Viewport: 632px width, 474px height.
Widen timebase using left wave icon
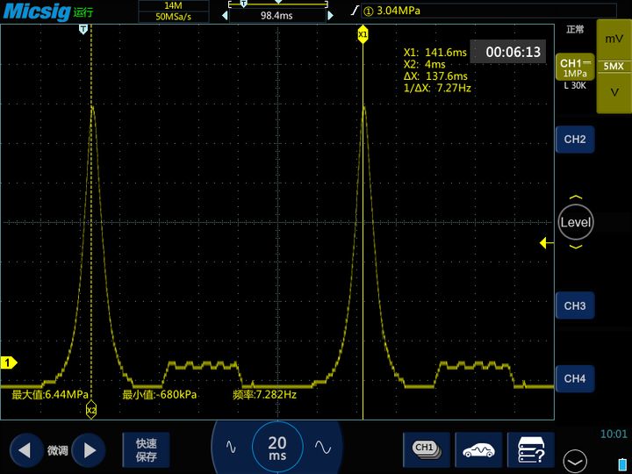[232, 448]
